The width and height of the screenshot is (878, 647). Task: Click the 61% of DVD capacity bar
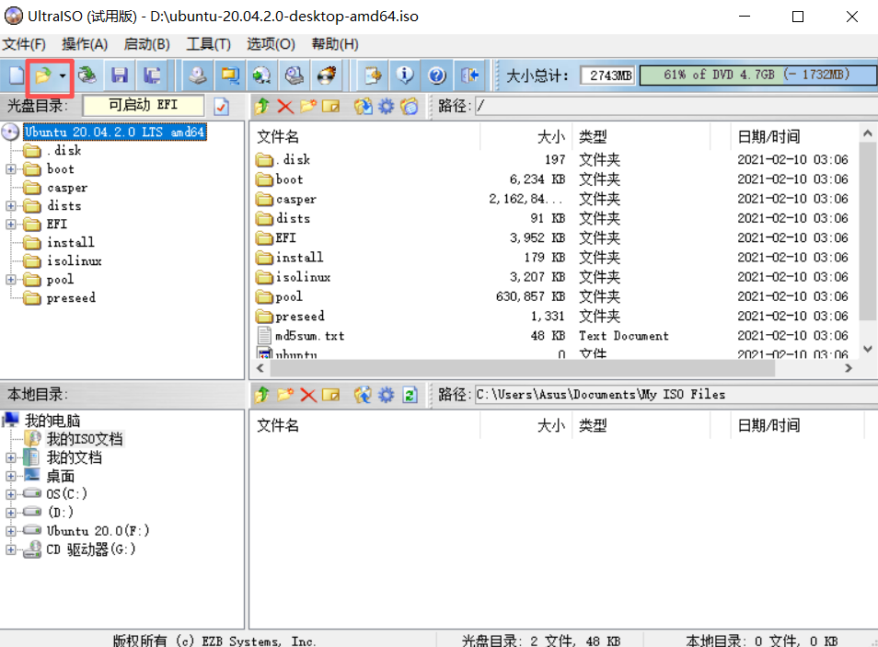coord(757,75)
